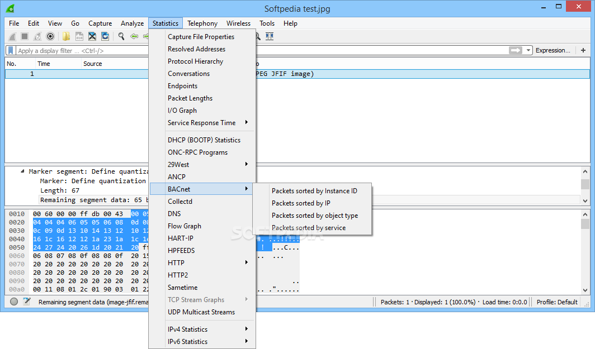Open the Wireless menu
Viewport: 595px width, 349px height.
tap(238, 23)
